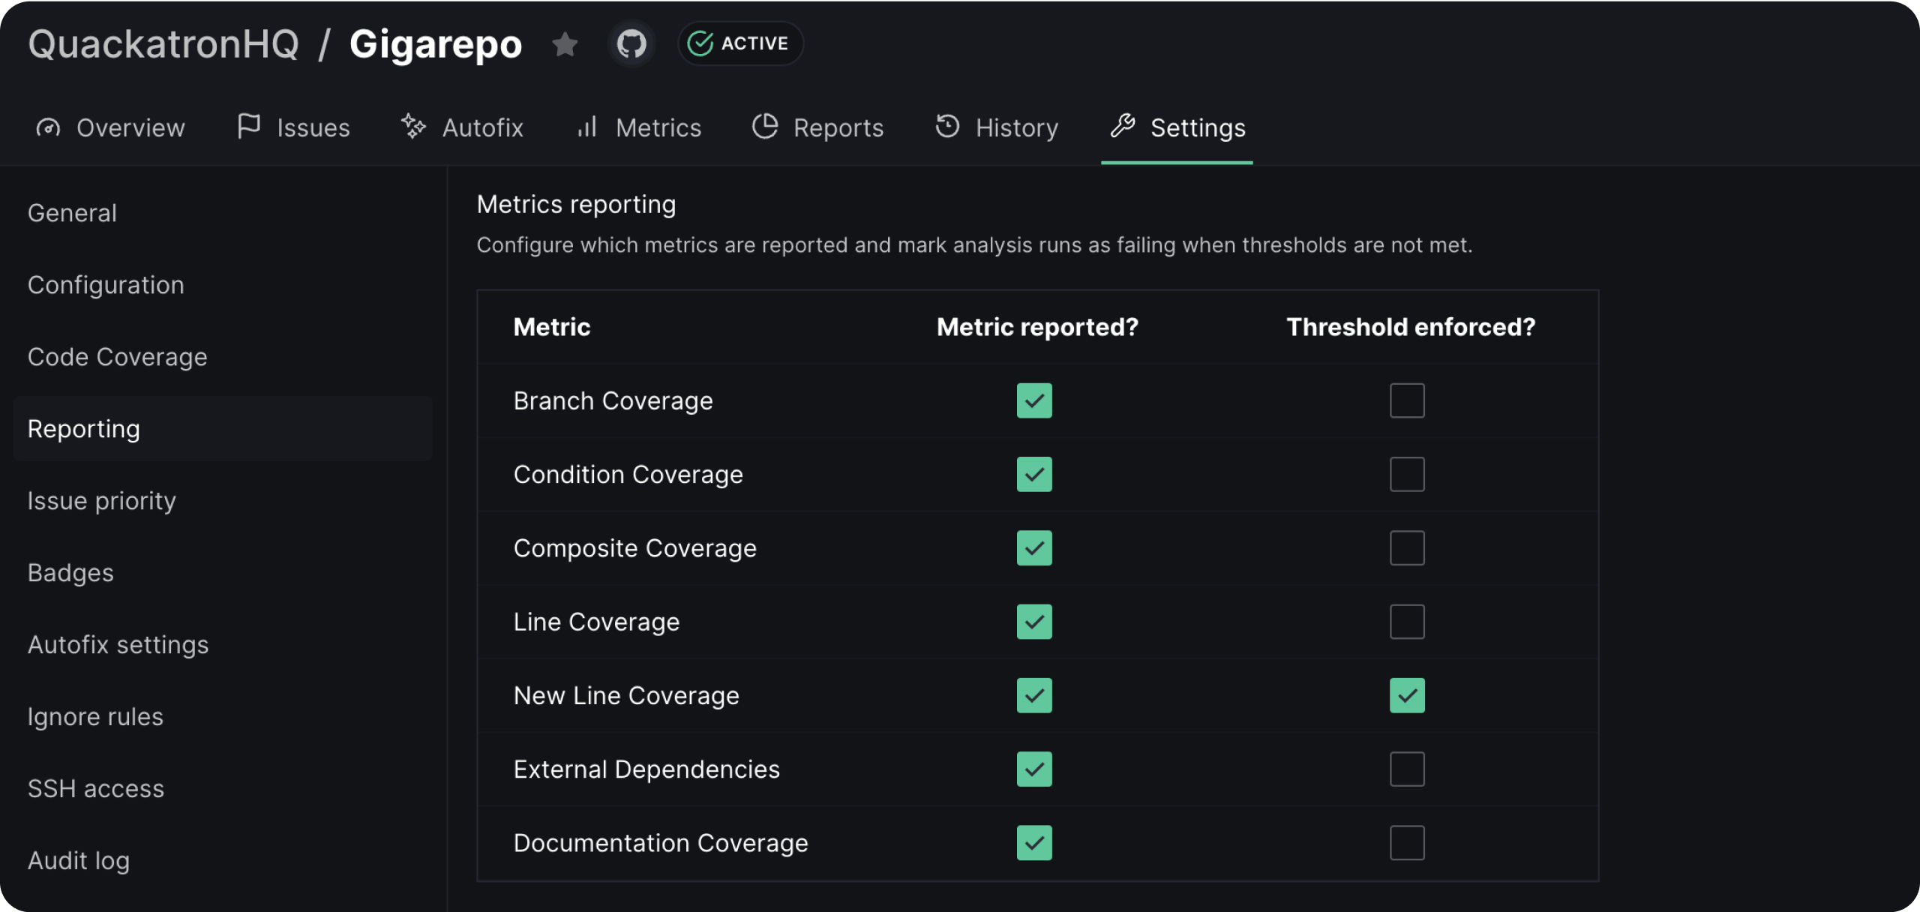Click the Overview gauge icon
Image resolution: width=1920 pixels, height=912 pixels.
pyautogui.click(x=48, y=127)
